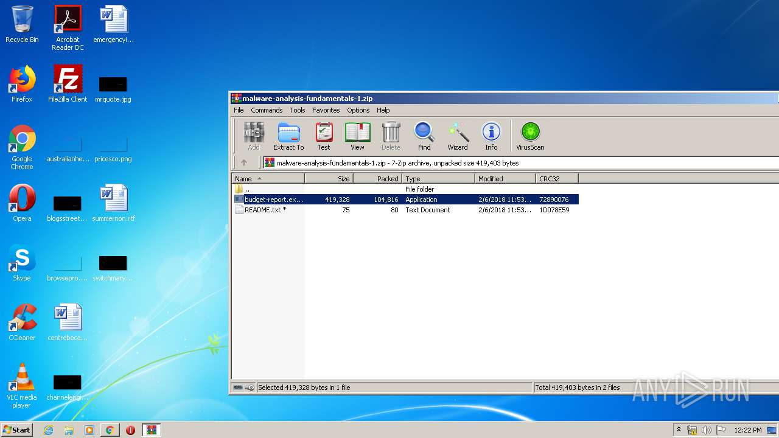
Task: Click the Add toolbar icon in WinRAR
Action: point(254,136)
